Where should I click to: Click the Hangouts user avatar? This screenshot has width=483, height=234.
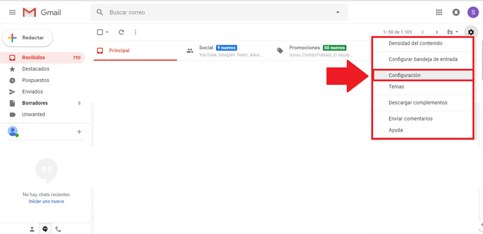click(13, 131)
